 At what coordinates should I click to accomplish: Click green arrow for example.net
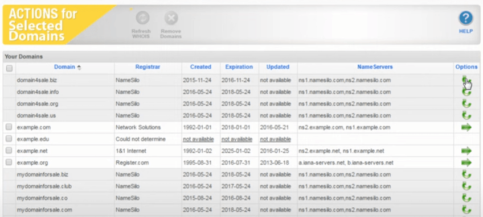click(466, 151)
